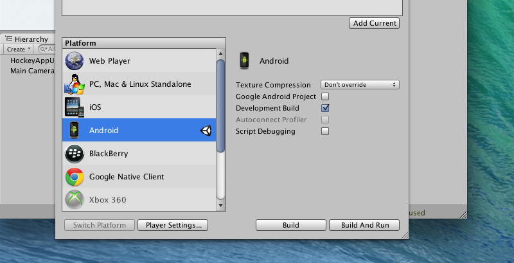Click the Unity logo on the Android row
The image size is (514, 263).
[x=206, y=131]
